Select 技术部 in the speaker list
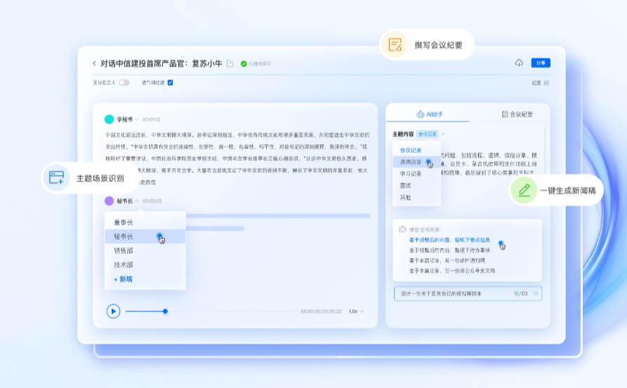 click(145, 265)
